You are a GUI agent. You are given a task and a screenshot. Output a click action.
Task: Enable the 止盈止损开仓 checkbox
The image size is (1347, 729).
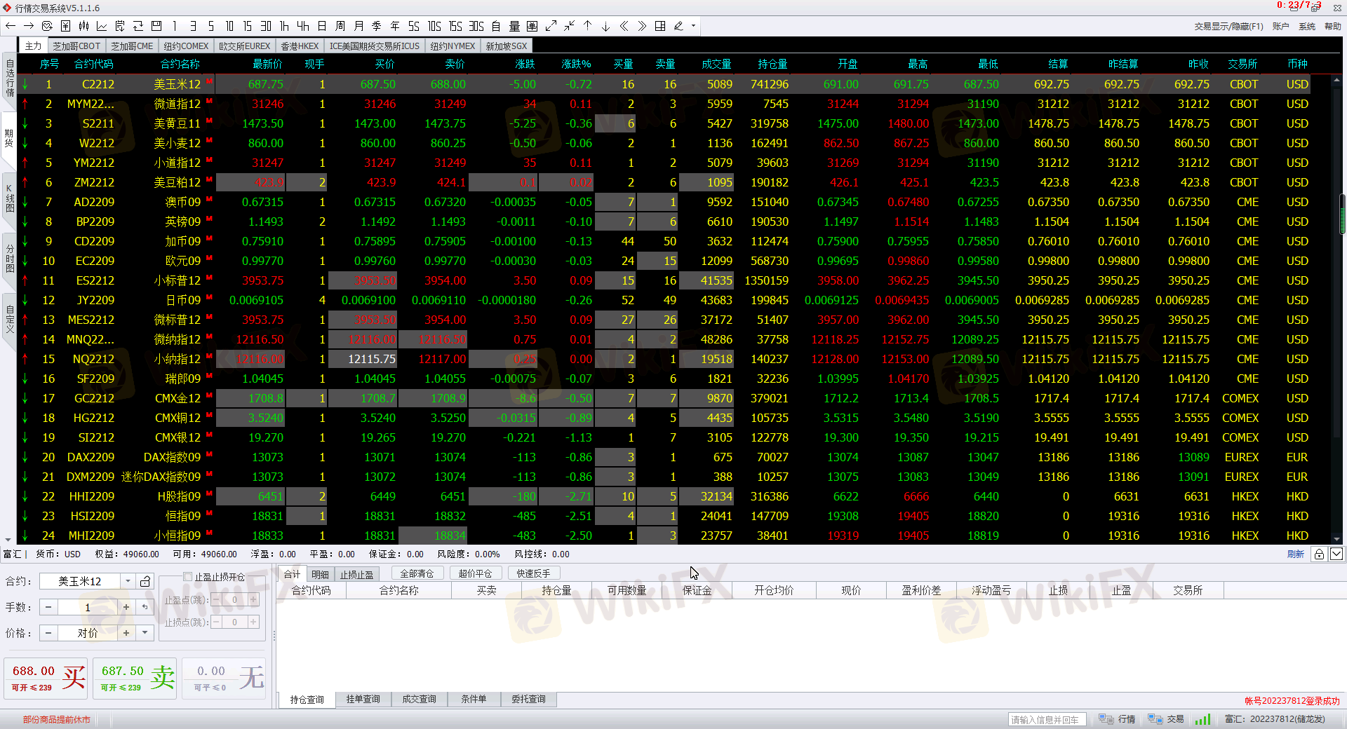[187, 577]
